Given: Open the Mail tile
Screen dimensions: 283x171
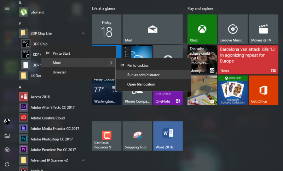Looking at the screenshot, I should [x=152, y=29].
